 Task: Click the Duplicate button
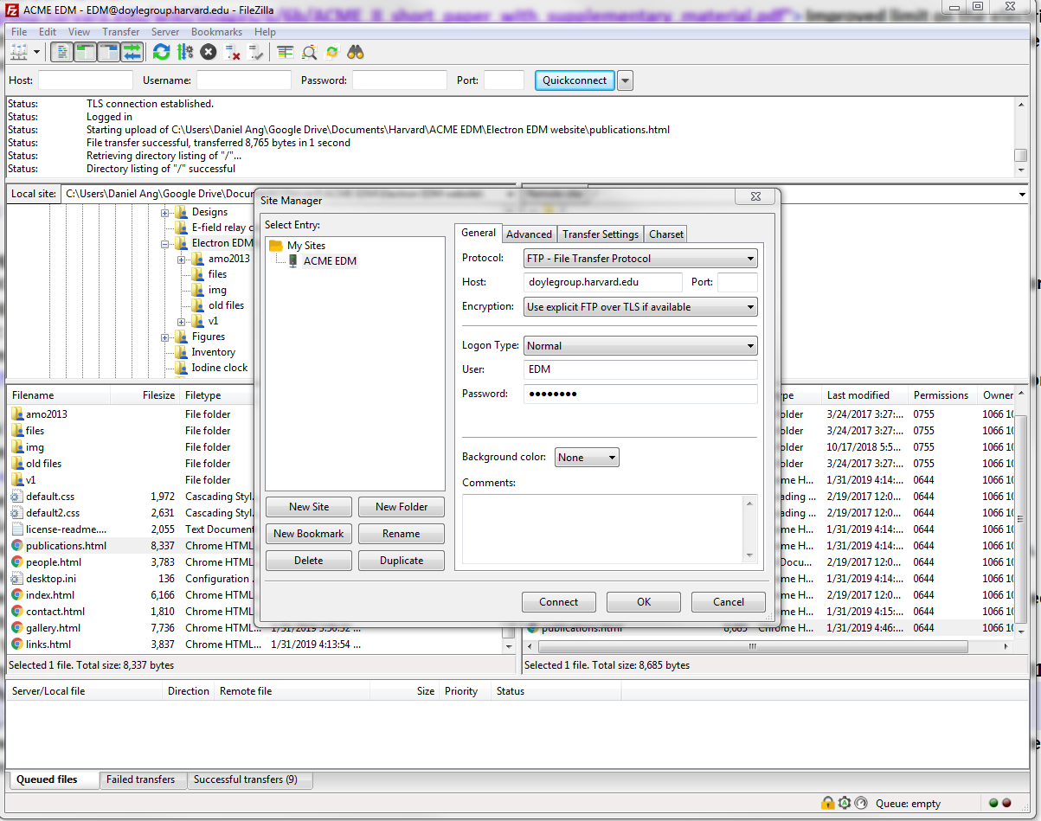402,561
